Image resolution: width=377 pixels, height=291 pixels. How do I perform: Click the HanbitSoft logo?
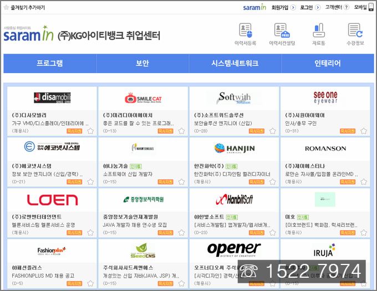(235, 199)
